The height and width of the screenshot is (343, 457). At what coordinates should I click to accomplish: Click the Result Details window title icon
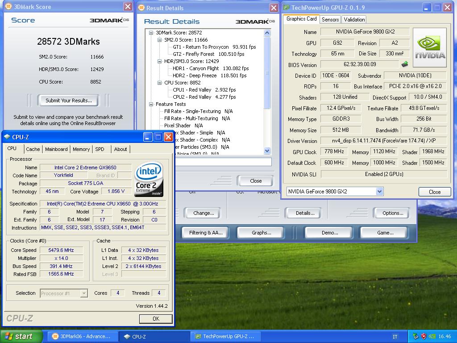(141, 8)
